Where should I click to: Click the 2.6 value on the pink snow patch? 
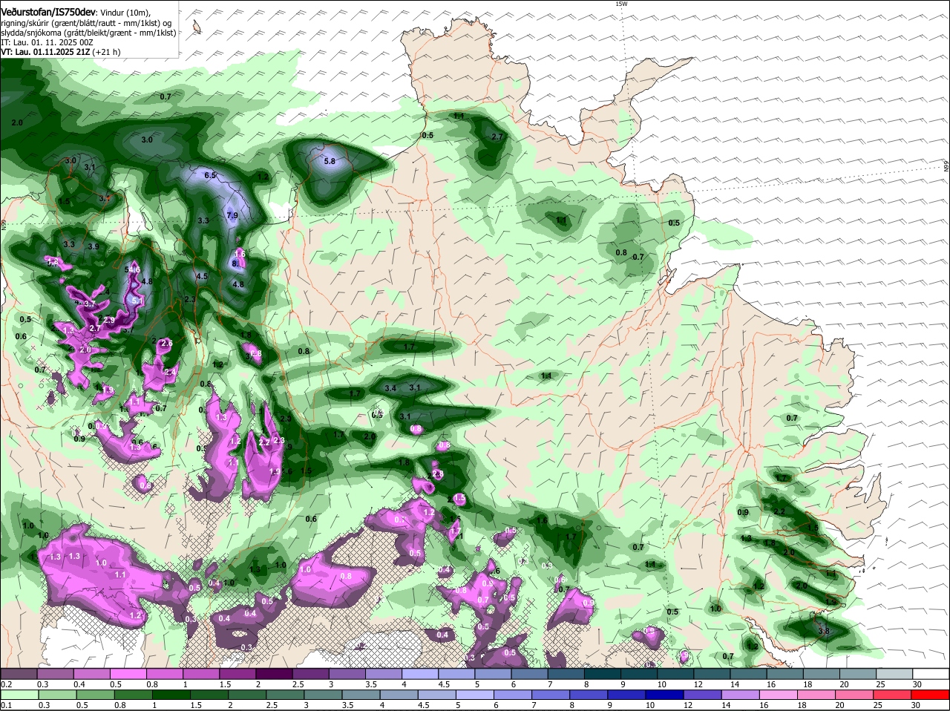166,344
